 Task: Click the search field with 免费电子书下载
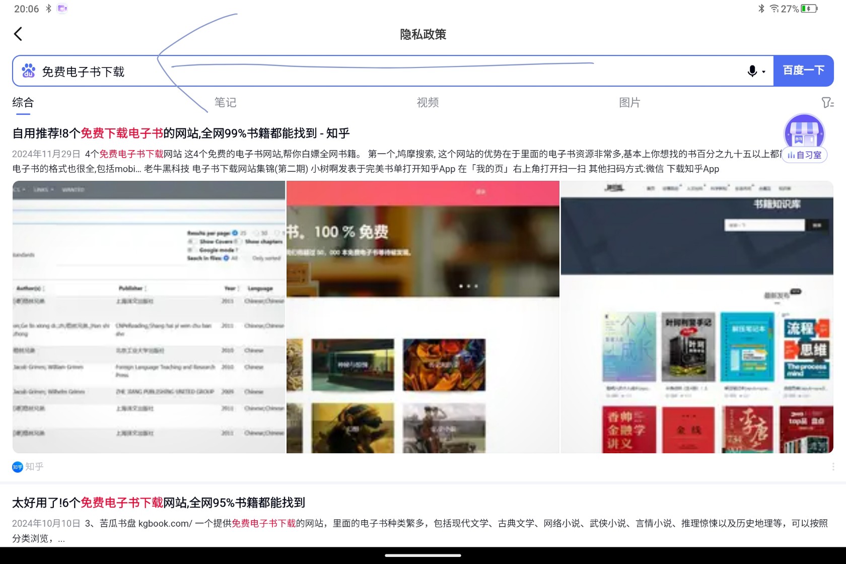(x=393, y=71)
